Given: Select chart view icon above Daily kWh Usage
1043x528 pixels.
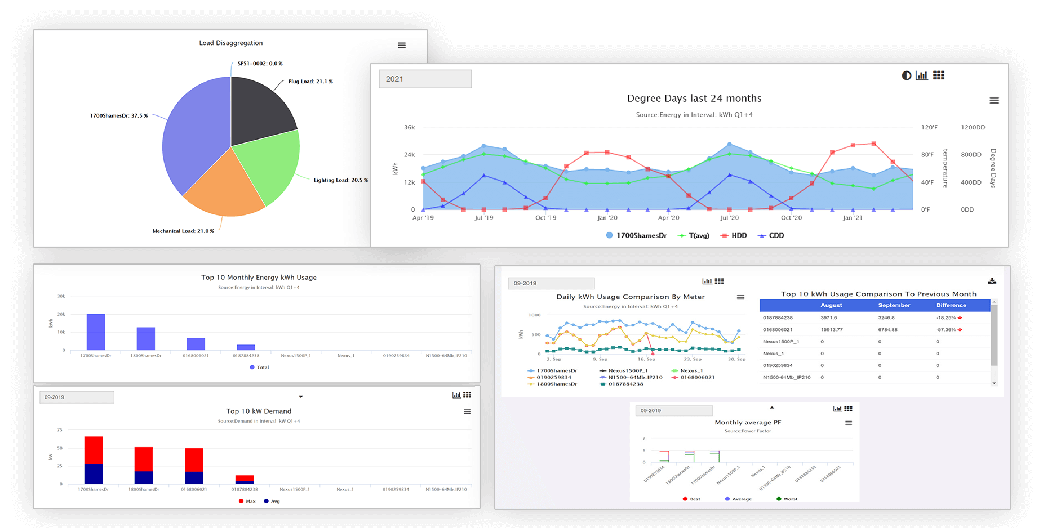Looking at the screenshot, I should pyautogui.click(x=707, y=281).
